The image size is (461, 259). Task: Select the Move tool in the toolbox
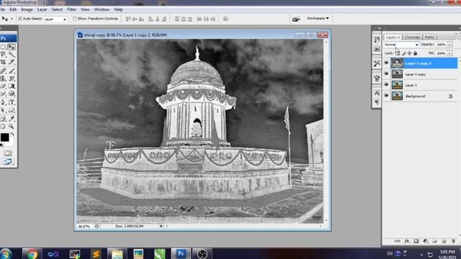point(12,47)
